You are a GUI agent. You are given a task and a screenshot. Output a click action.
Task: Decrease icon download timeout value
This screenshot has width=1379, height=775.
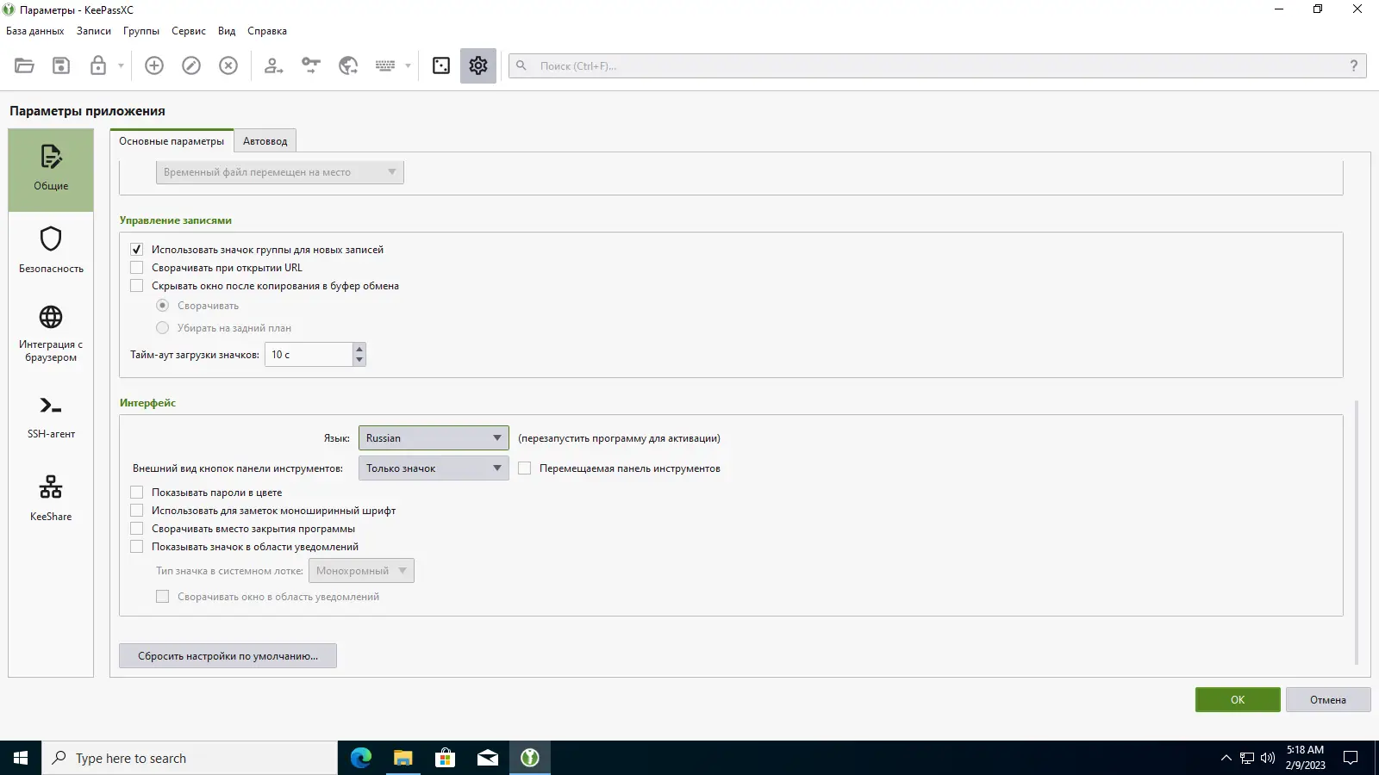pos(359,360)
